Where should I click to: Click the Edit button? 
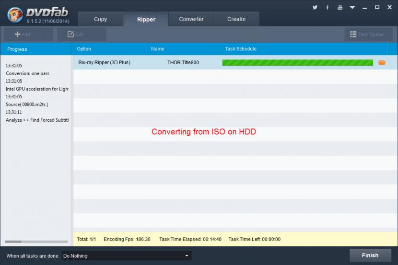point(82,34)
